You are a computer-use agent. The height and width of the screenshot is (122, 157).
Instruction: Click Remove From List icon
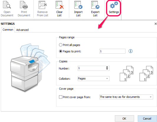point(42,5)
